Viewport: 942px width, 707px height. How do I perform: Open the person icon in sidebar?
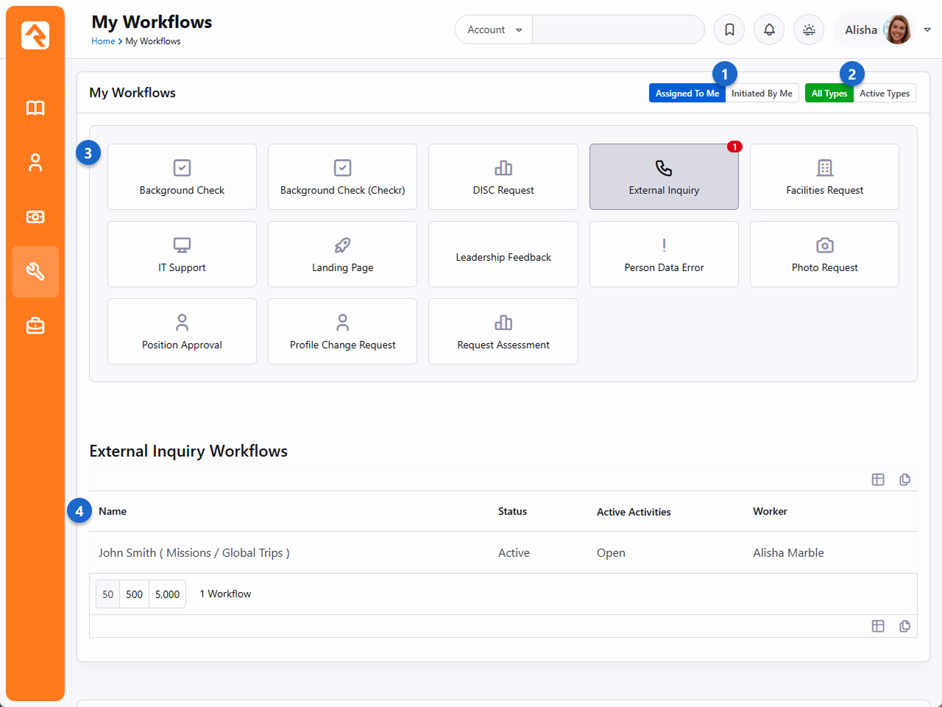click(35, 163)
